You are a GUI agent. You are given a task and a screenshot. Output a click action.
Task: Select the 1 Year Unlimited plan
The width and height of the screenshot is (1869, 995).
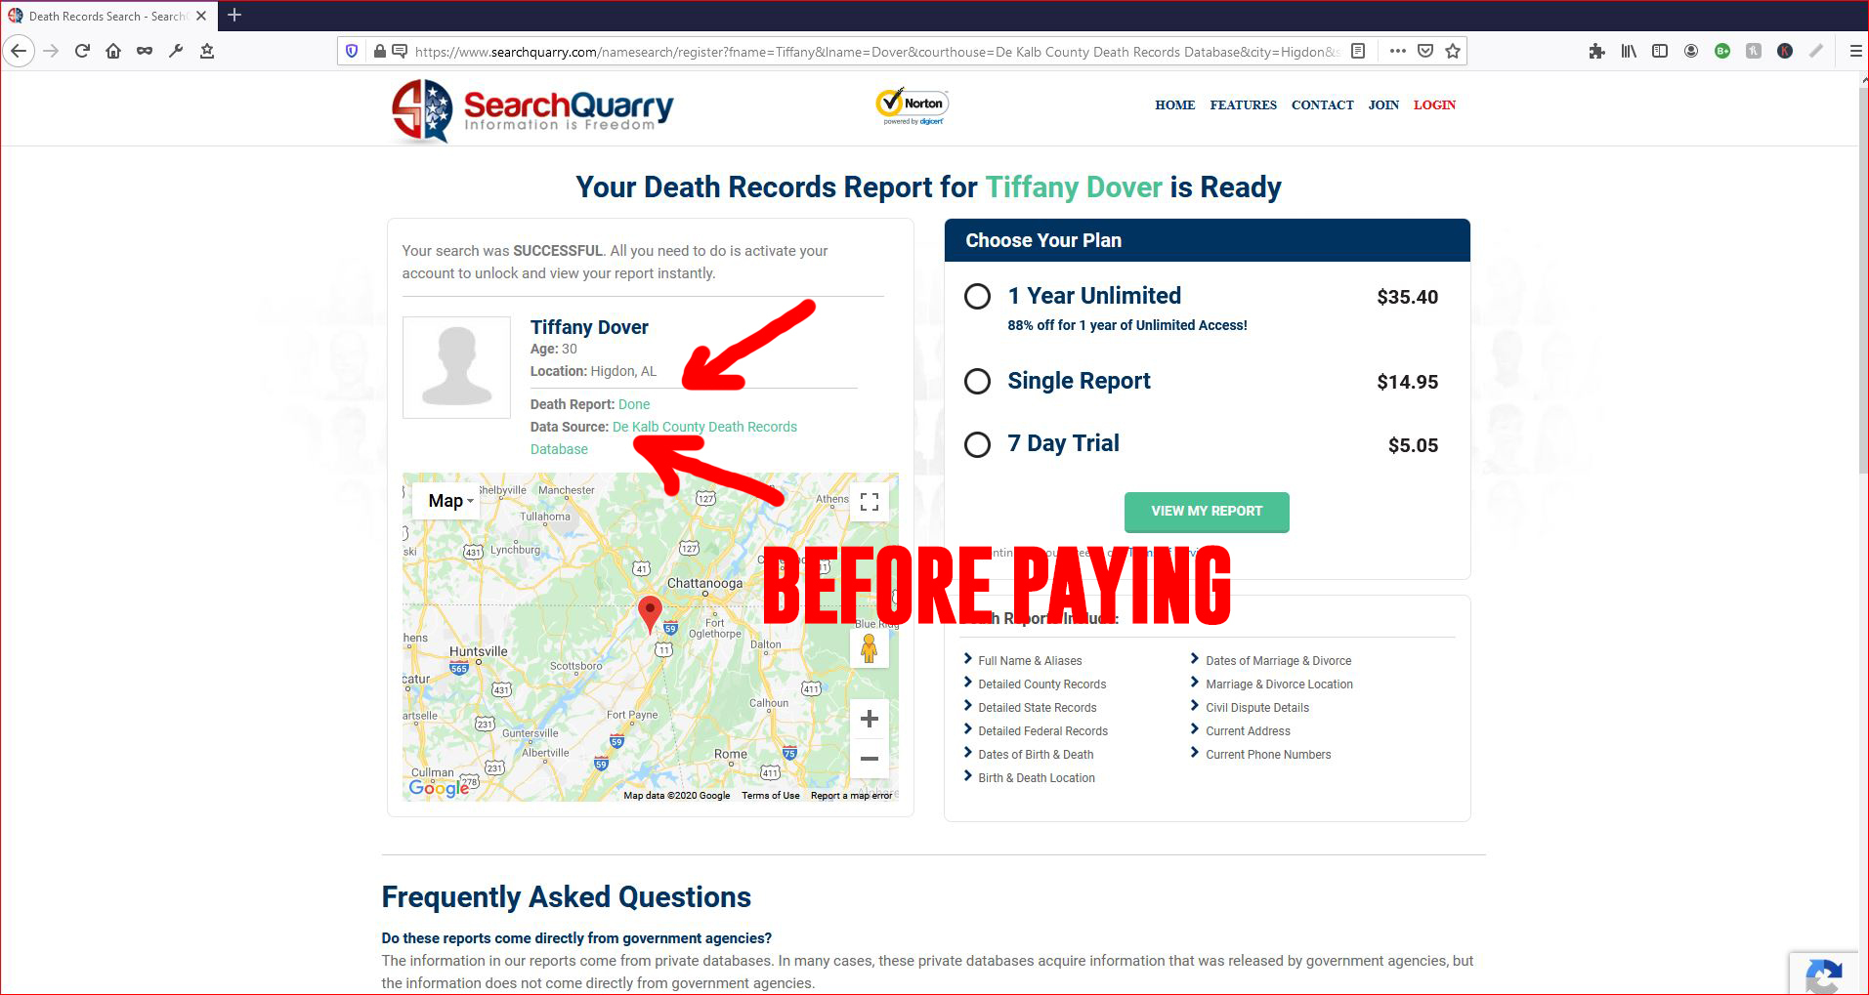point(977,297)
